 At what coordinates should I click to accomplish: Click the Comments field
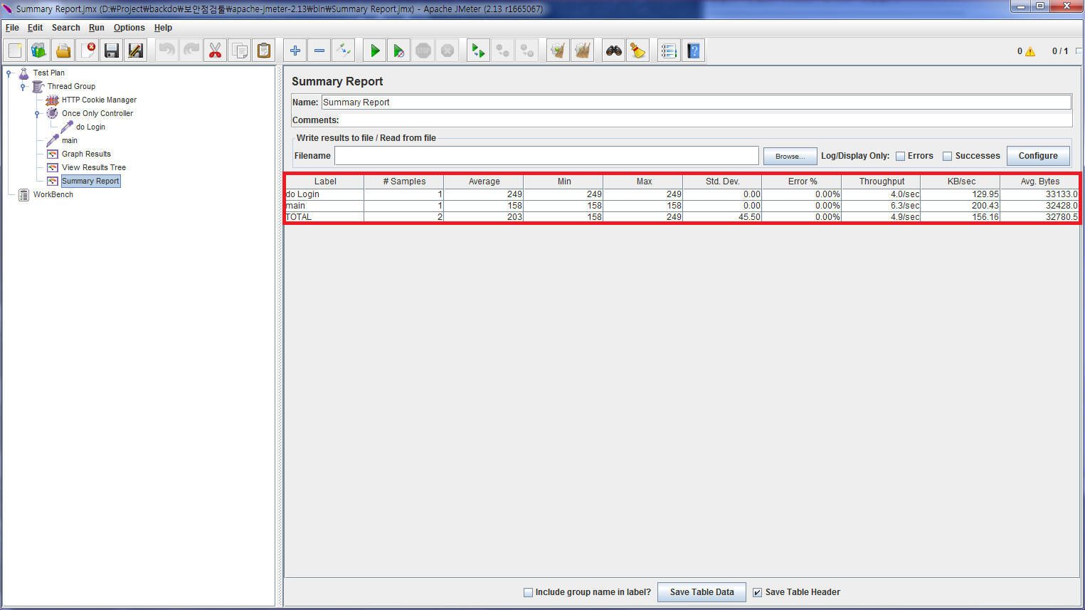click(706, 120)
